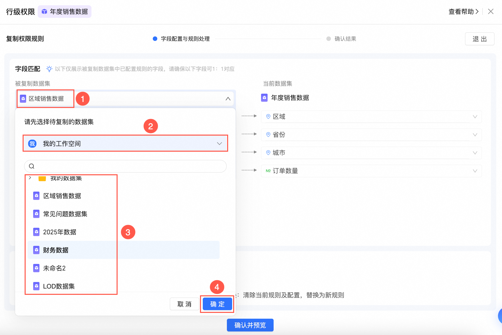
Task: Expand the 我的数据集 folder
Action: [30, 178]
